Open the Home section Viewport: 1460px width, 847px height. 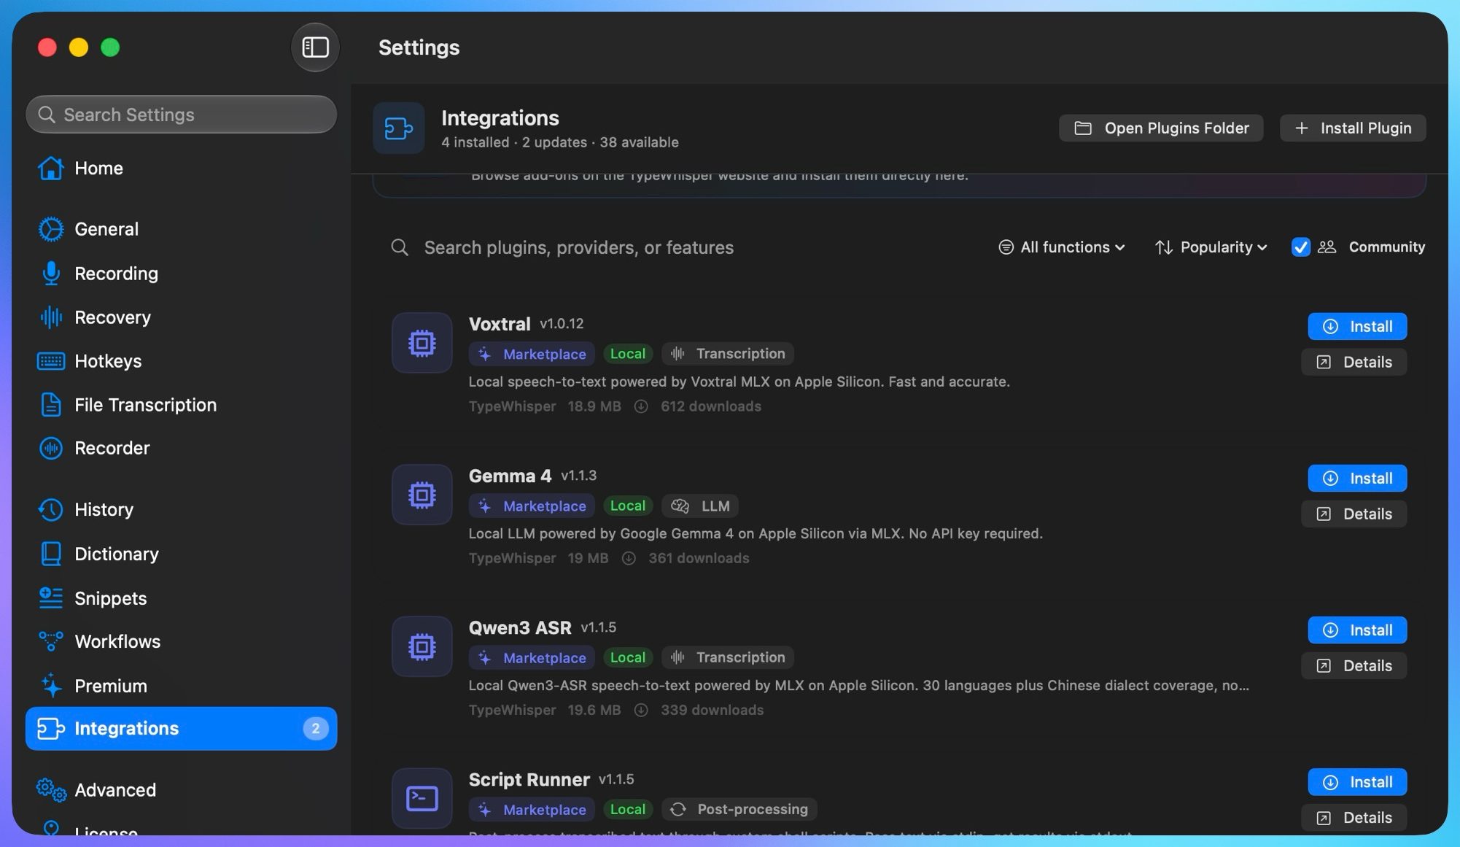click(x=181, y=169)
